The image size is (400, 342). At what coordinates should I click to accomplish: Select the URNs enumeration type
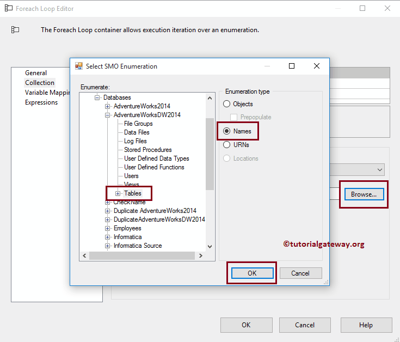pyautogui.click(x=226, y=145)
